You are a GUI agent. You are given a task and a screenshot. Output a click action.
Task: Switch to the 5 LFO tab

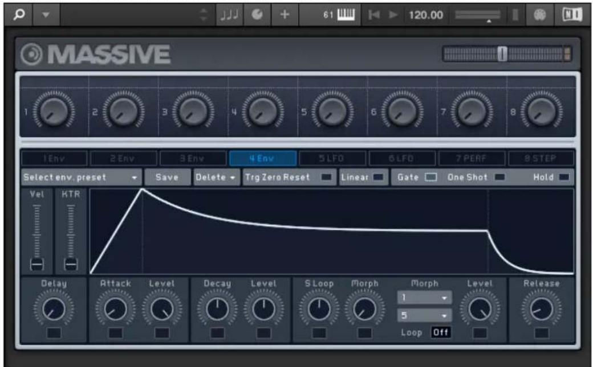pos(332,159)
